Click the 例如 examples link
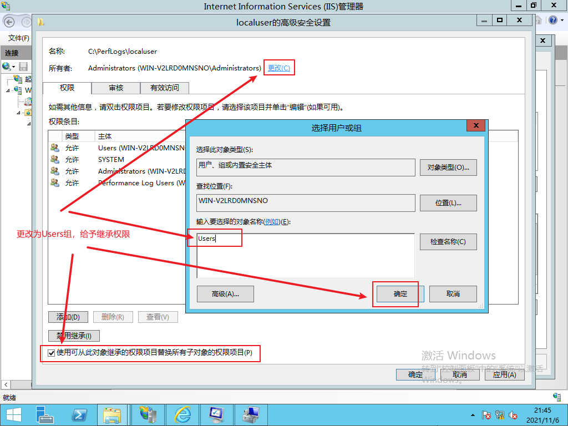 click(272, 222)
